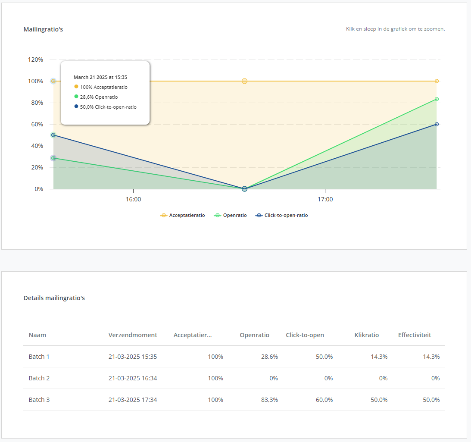This screenshot has width=471, height=442.
Task: Open the Batch 1 row
Action: pos(39,357)
